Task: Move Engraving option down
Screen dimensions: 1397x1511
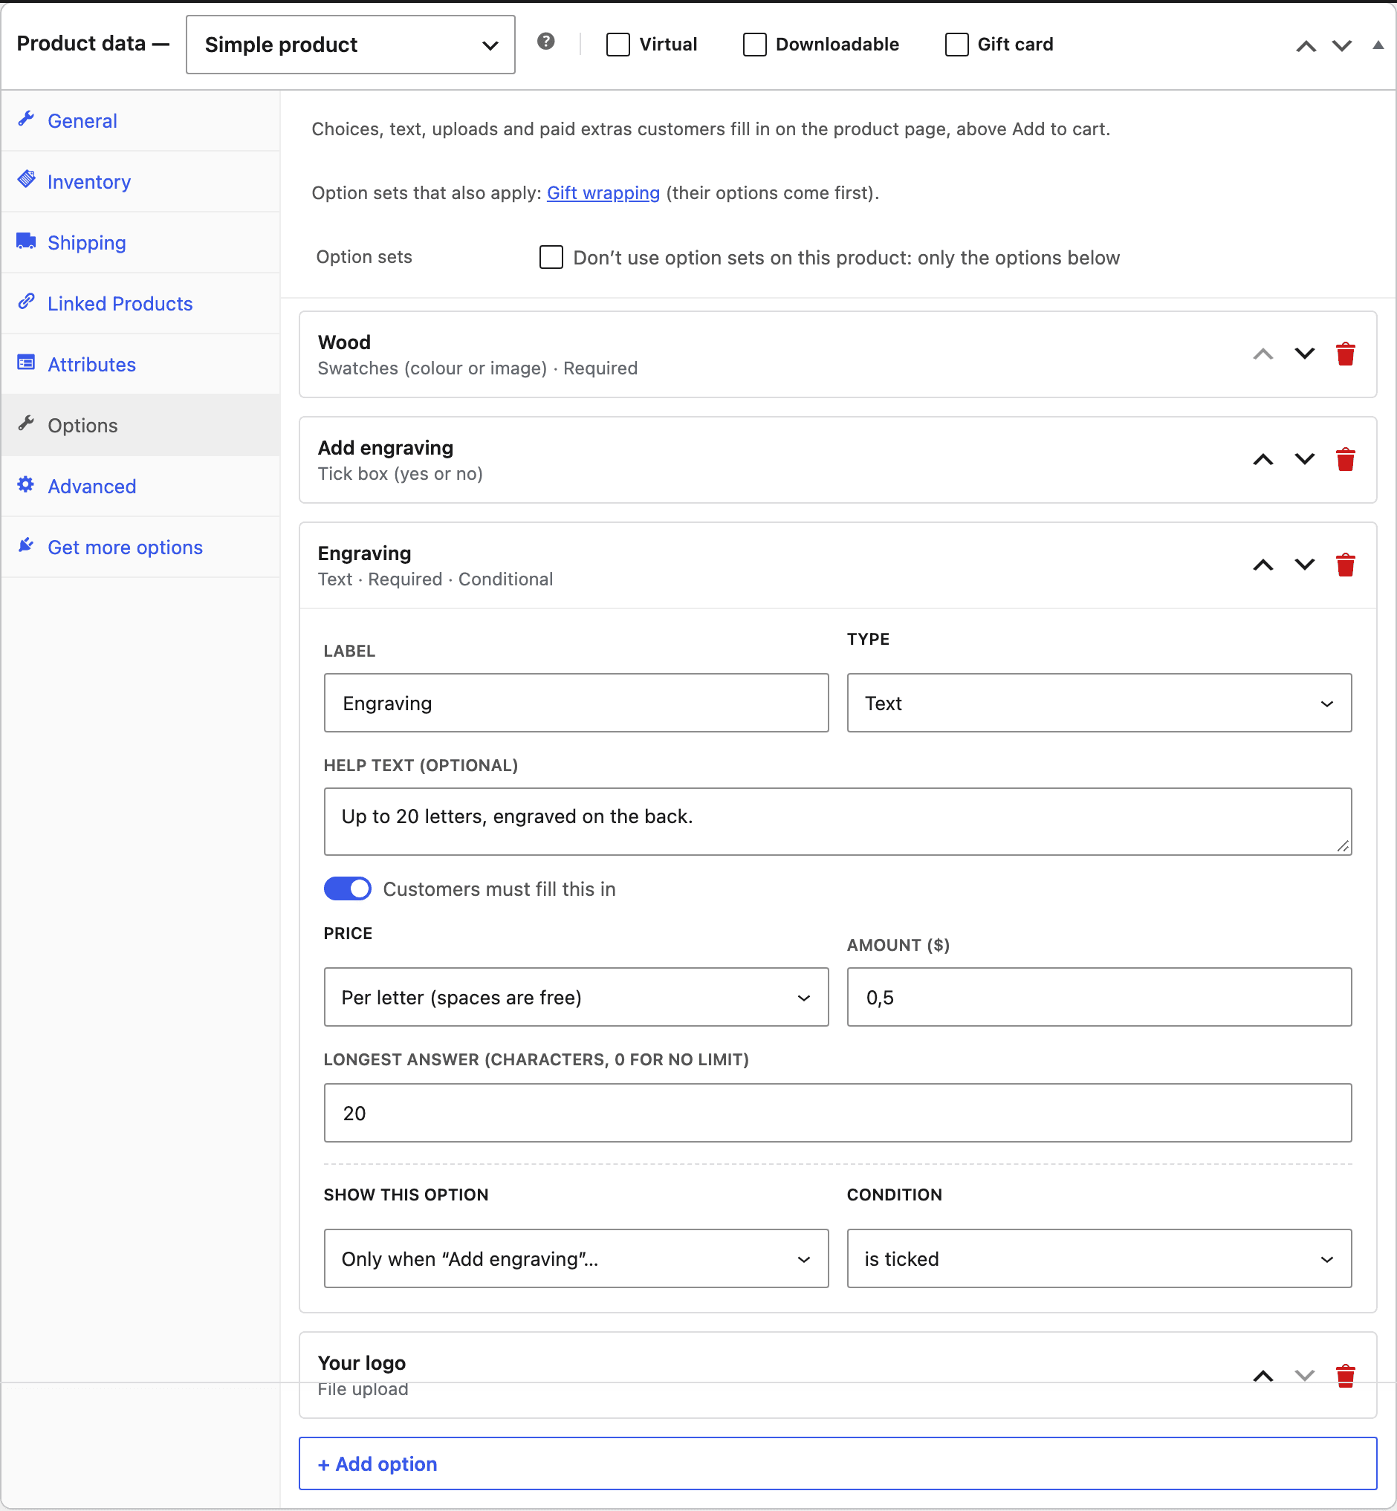Action: click(1304, 565)
